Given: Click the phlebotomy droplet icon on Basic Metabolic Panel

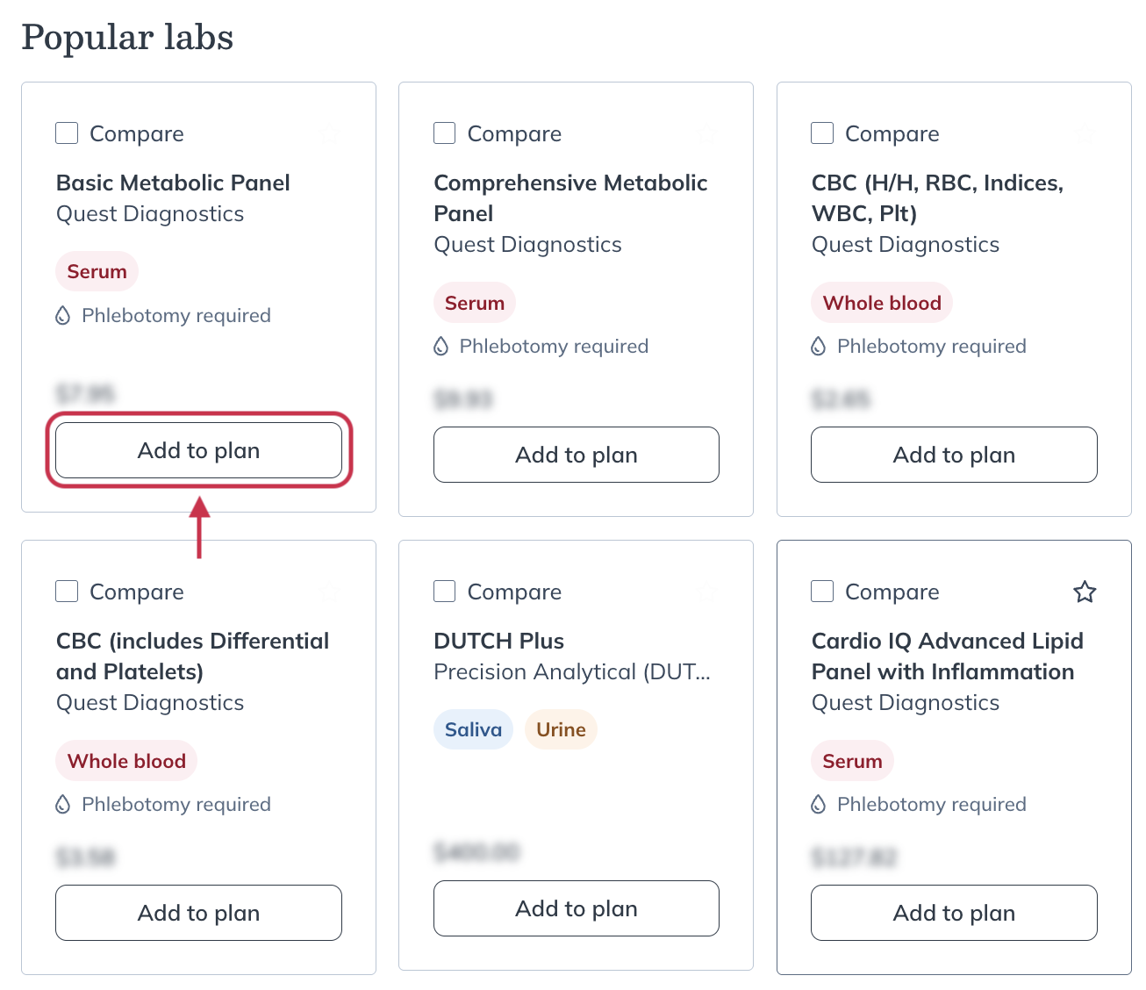Looking at the screenshot, I should [x=62, y=316].
